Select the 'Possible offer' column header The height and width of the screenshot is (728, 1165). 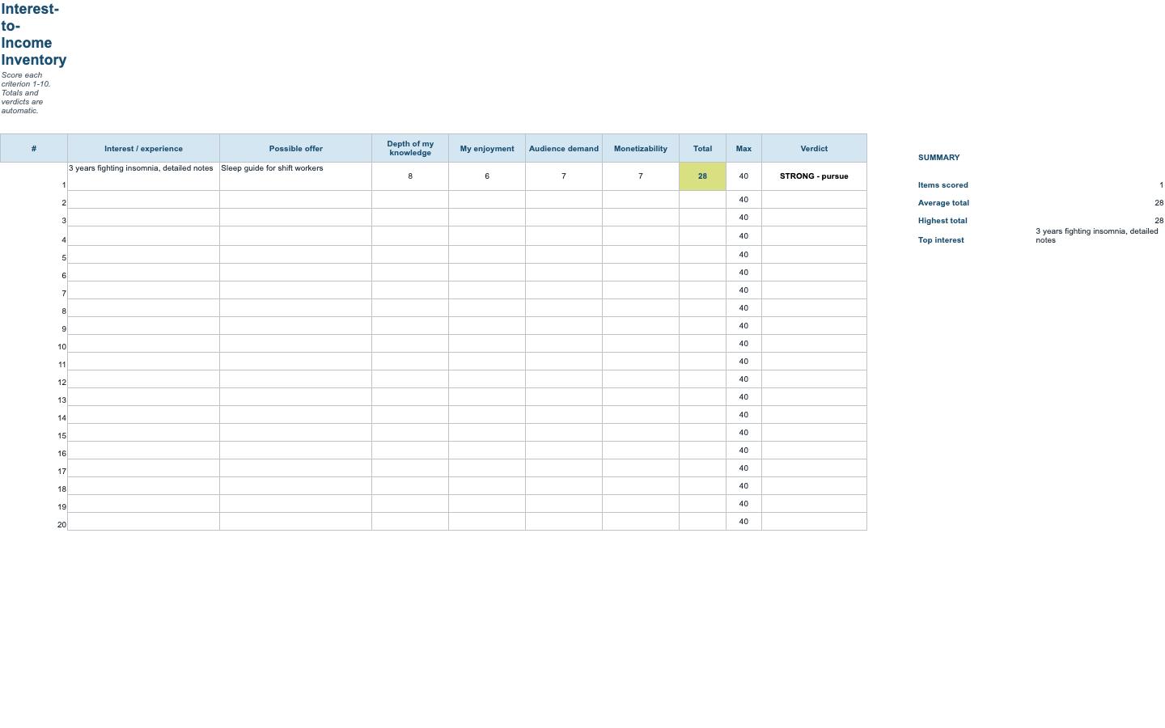(x=295, y=148)
